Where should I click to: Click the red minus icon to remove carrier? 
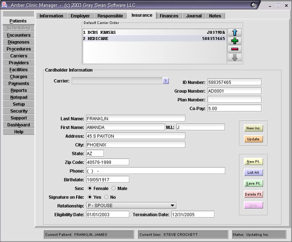235,49
